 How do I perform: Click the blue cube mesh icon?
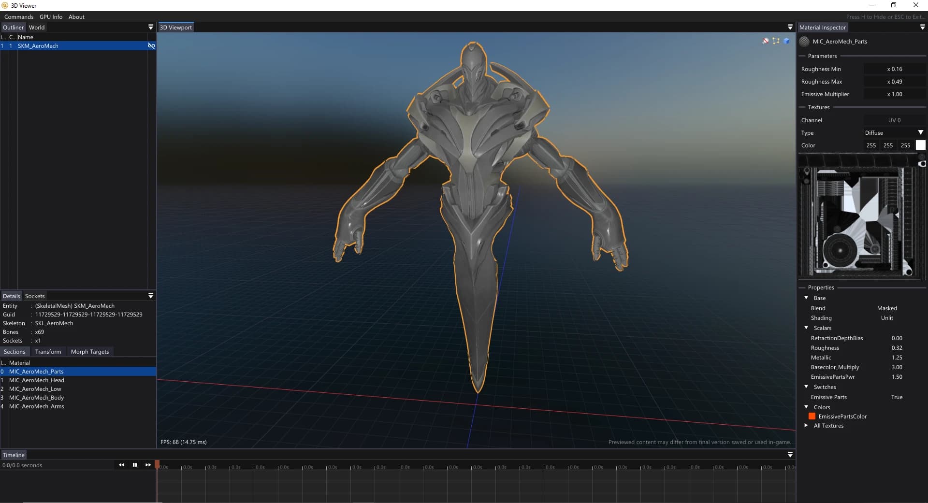(786, 41)
